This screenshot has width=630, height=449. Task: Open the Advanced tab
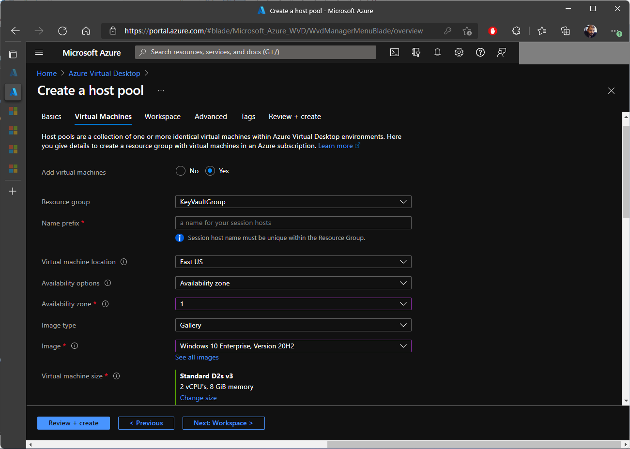coord(211,117)
